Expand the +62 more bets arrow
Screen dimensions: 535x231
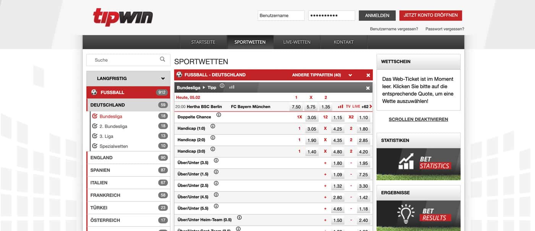coord(370,107)
